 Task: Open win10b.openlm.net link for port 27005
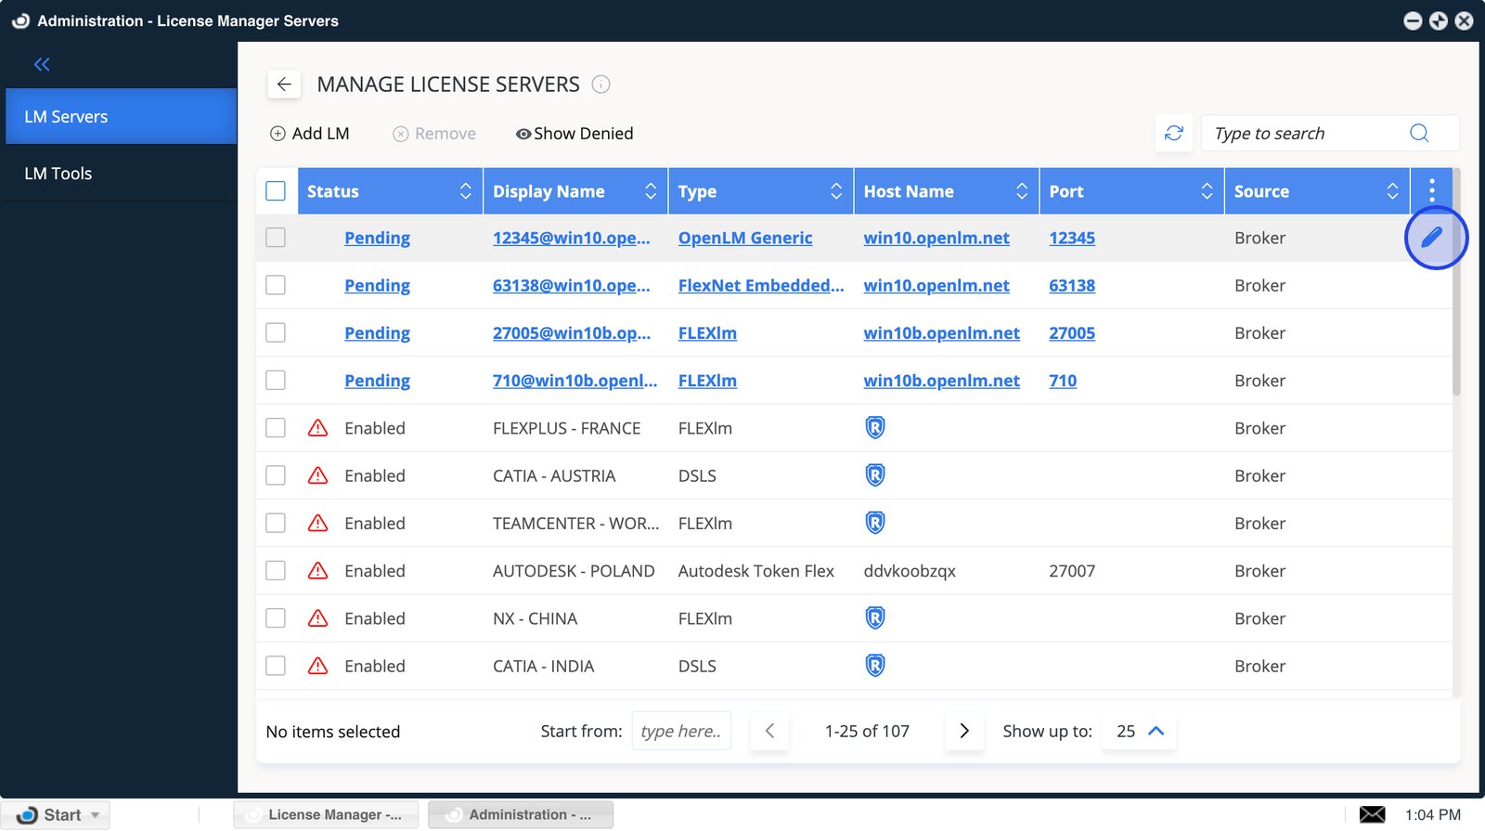point(941,333)
